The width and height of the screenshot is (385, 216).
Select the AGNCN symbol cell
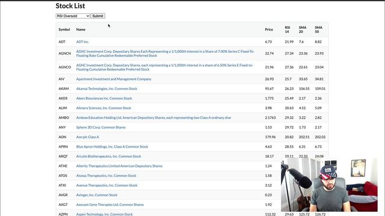click(64, 53)
